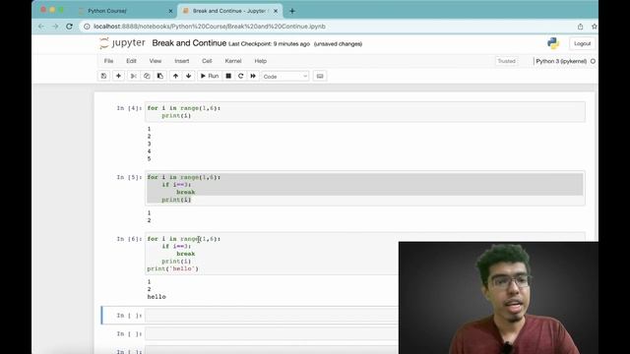The width and height of the screenshot is (630, 354).
Task: Open the cell type Code dropdown
Action: click(284, 77)
